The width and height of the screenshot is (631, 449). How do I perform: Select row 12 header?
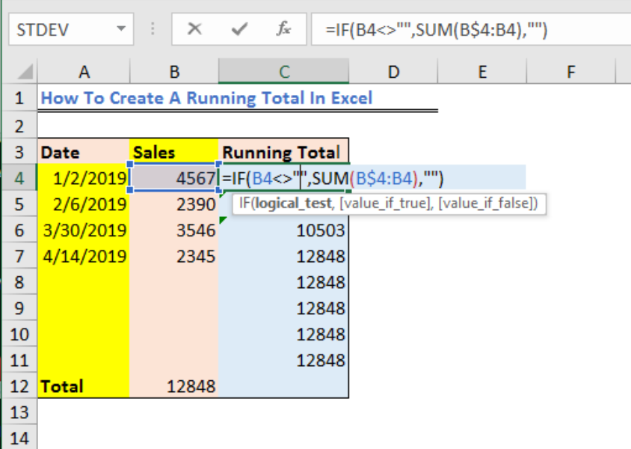tap(19, 386)
